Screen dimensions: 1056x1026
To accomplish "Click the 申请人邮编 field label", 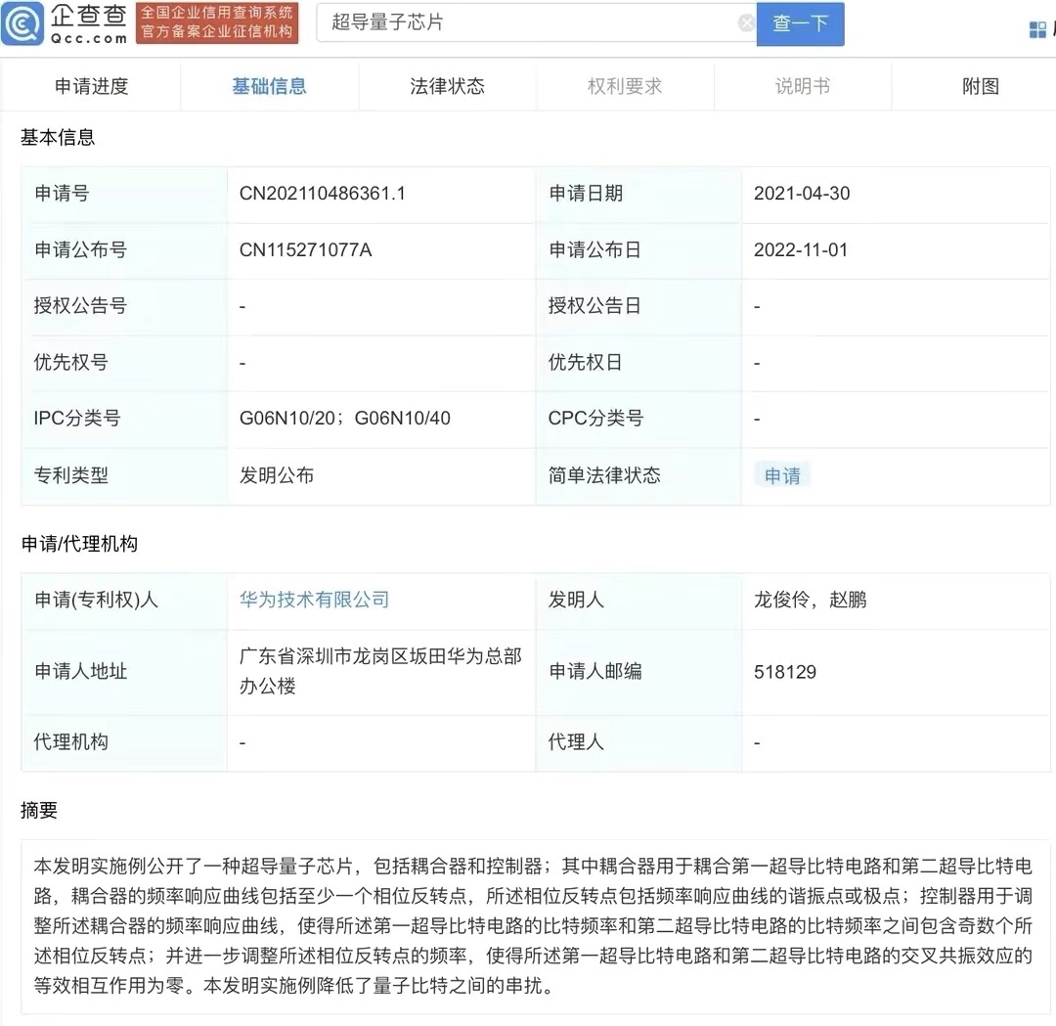I will click(x=595, y=671).
